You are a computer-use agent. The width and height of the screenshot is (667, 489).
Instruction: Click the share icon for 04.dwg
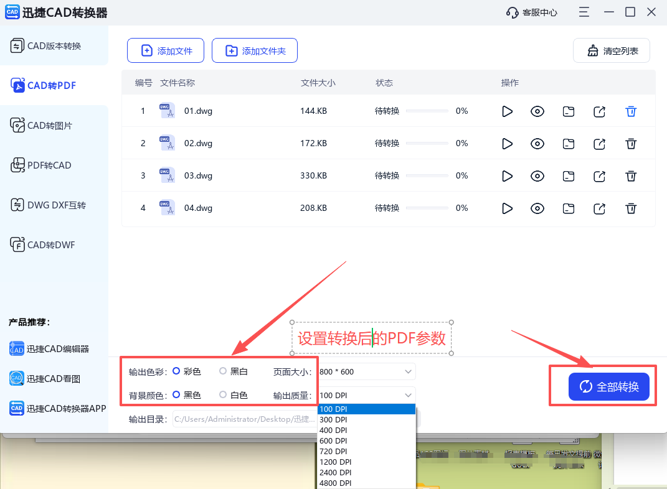click(599, 208)
